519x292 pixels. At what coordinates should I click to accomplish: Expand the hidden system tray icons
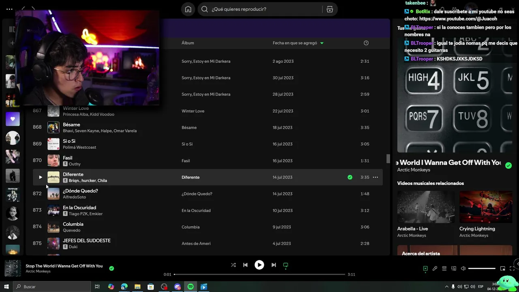(x=447, y=287)
